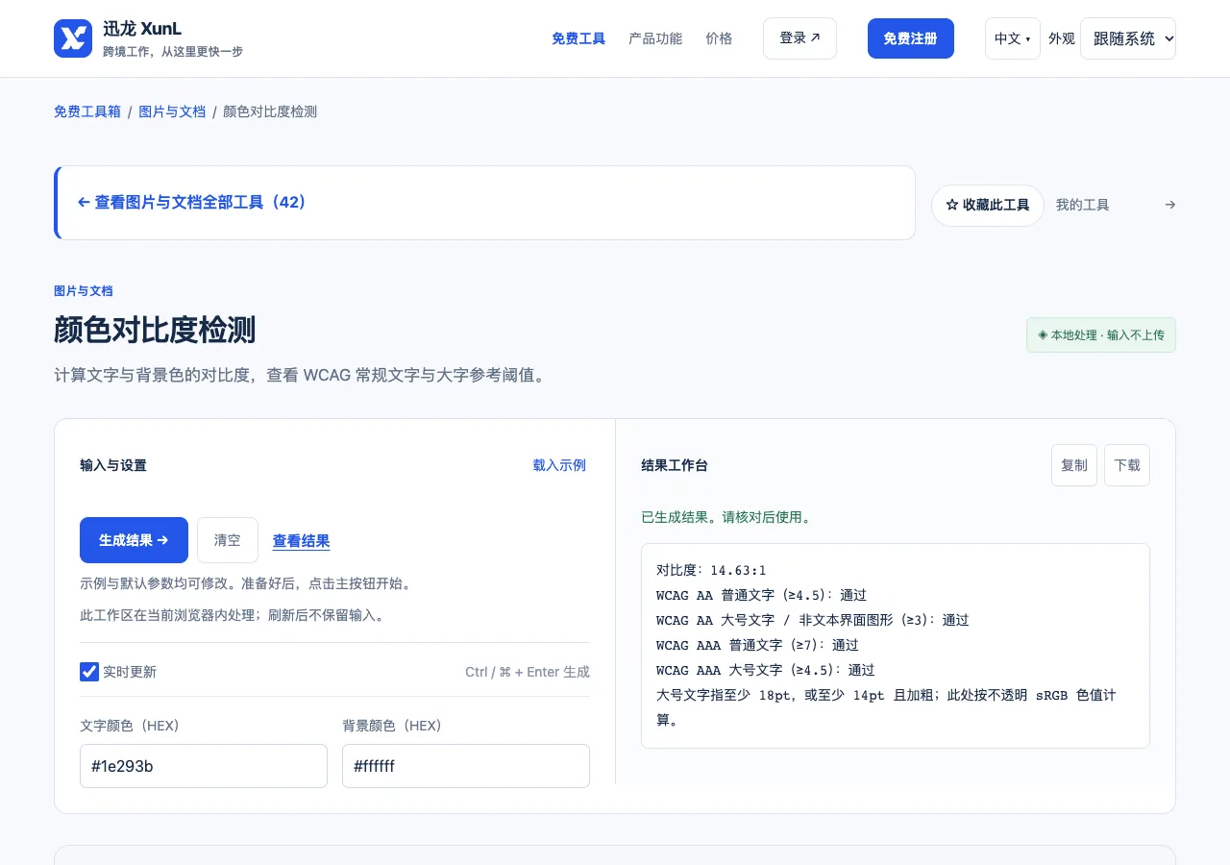This screenshot has width=1230, height=865.
Task: Go to 图片与文档 breadcrumb link
Action: pyautogui.click(x=172, y=111)
